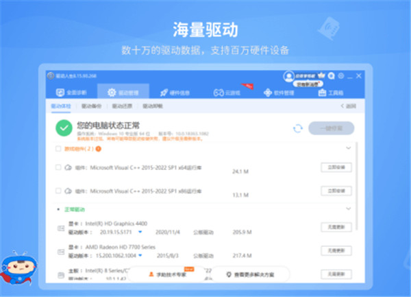Open the 云游戏 cloud gaming tab
This screenshot has width=411, height=297.
(x=227, y=93)
